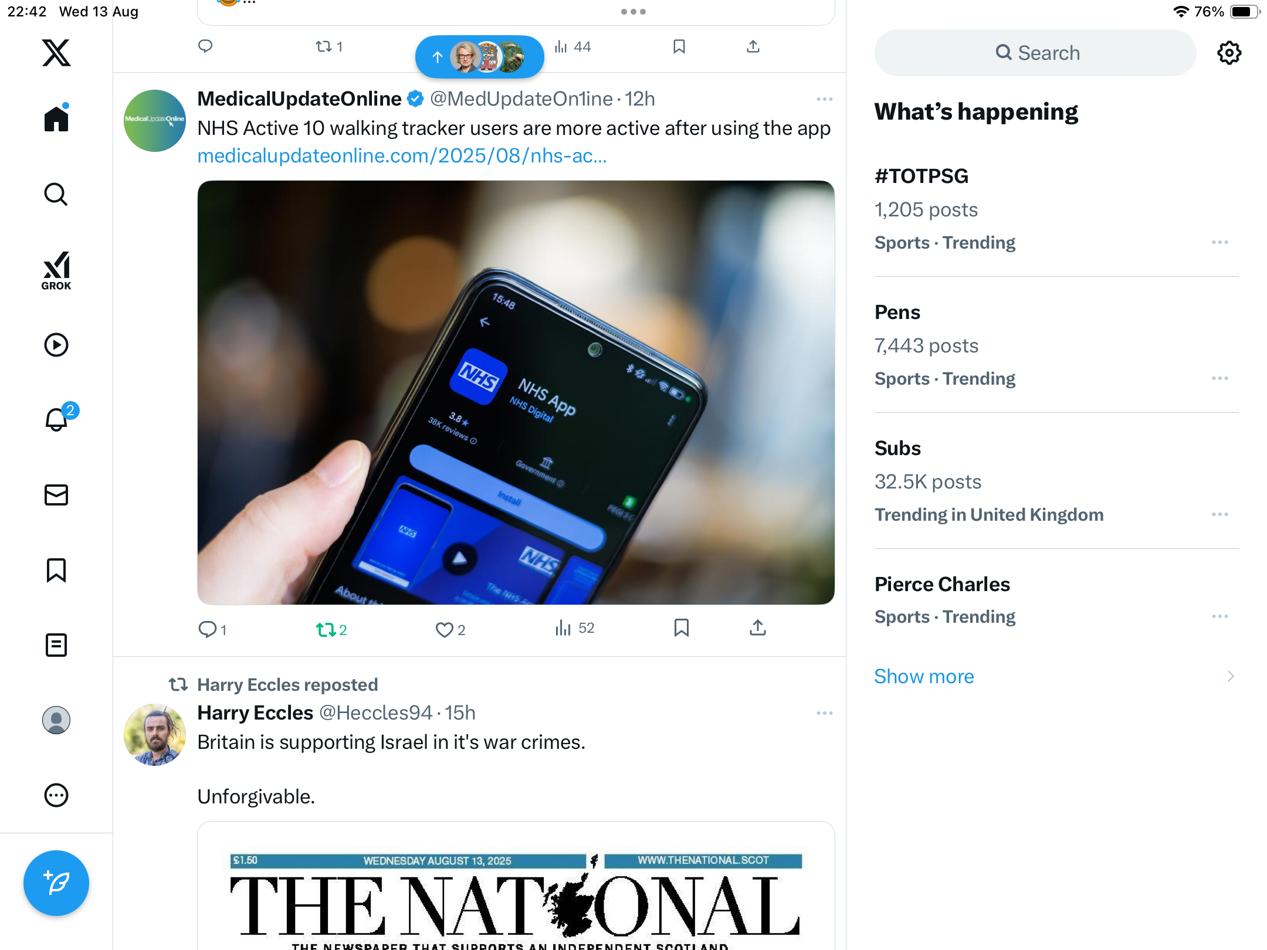Open the Subs trending topic

(x=897, y=449)
